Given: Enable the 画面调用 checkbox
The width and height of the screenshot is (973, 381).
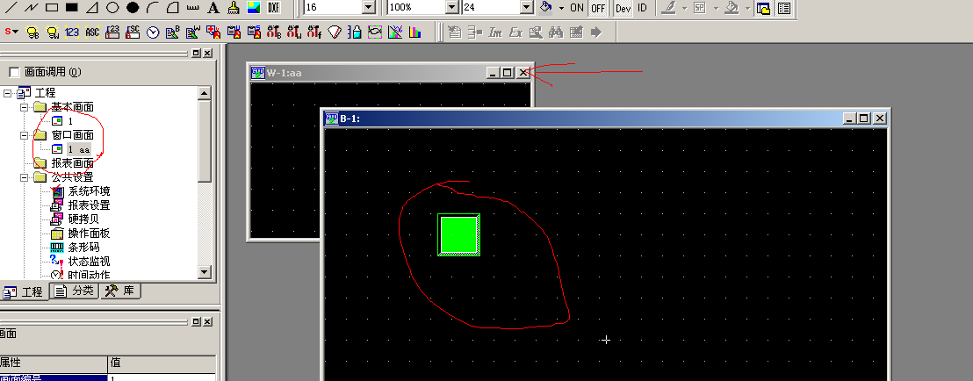Looking at the screenshot, I should pyautogui.click(x=13, y=72).
